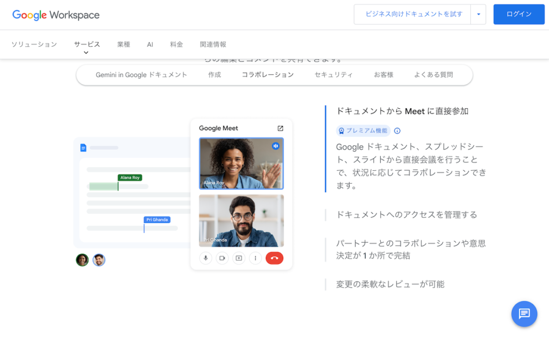This screenshot has width=549, height=338.
Task: Click the microphone icon in Meet panel
Action: click(205, 258)
